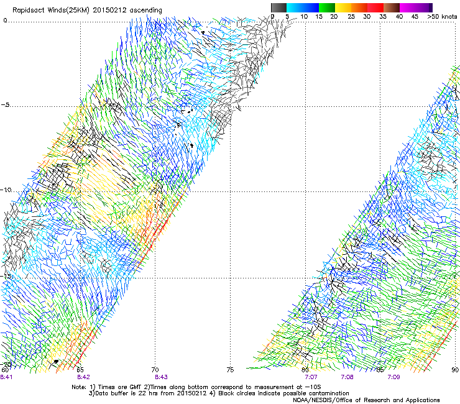This screenshot has width=460, height=404.
Task: Click the green 15-20 knots legend swatch
Action: 327,7
